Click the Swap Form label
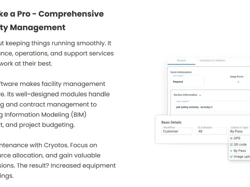 pos(237,77)
